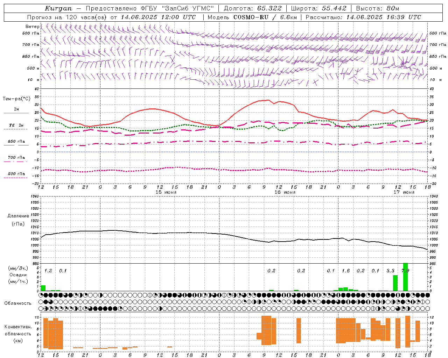Click the Тем-ра(°C) legend heading

(16, 99)
